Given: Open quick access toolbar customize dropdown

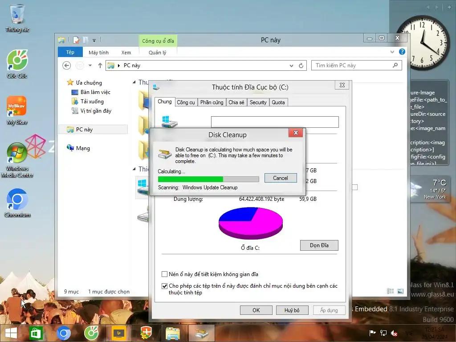Looking at the screenshot, I should [94, 41].
